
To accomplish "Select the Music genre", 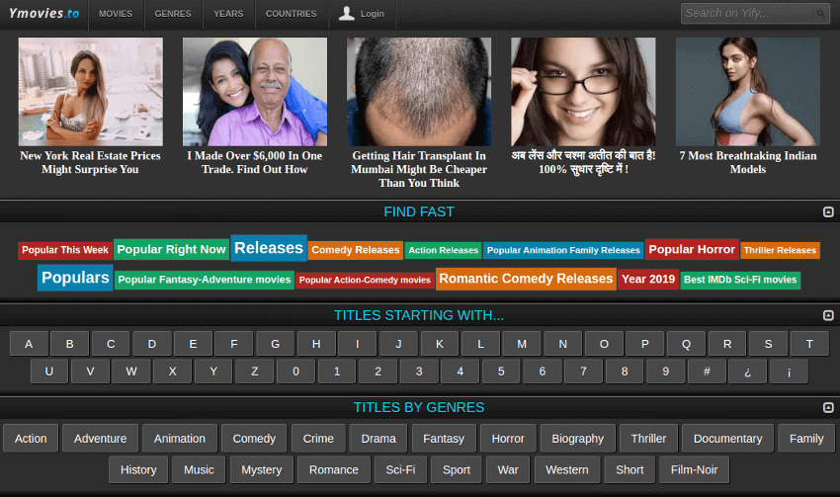I will point(199,469).
